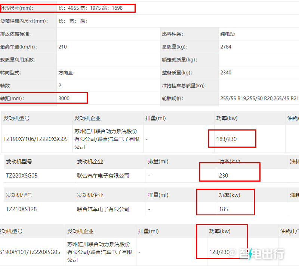This screenshot has height=270, width=299.
Task: Select the power value "123/230"
Action: 219,252
